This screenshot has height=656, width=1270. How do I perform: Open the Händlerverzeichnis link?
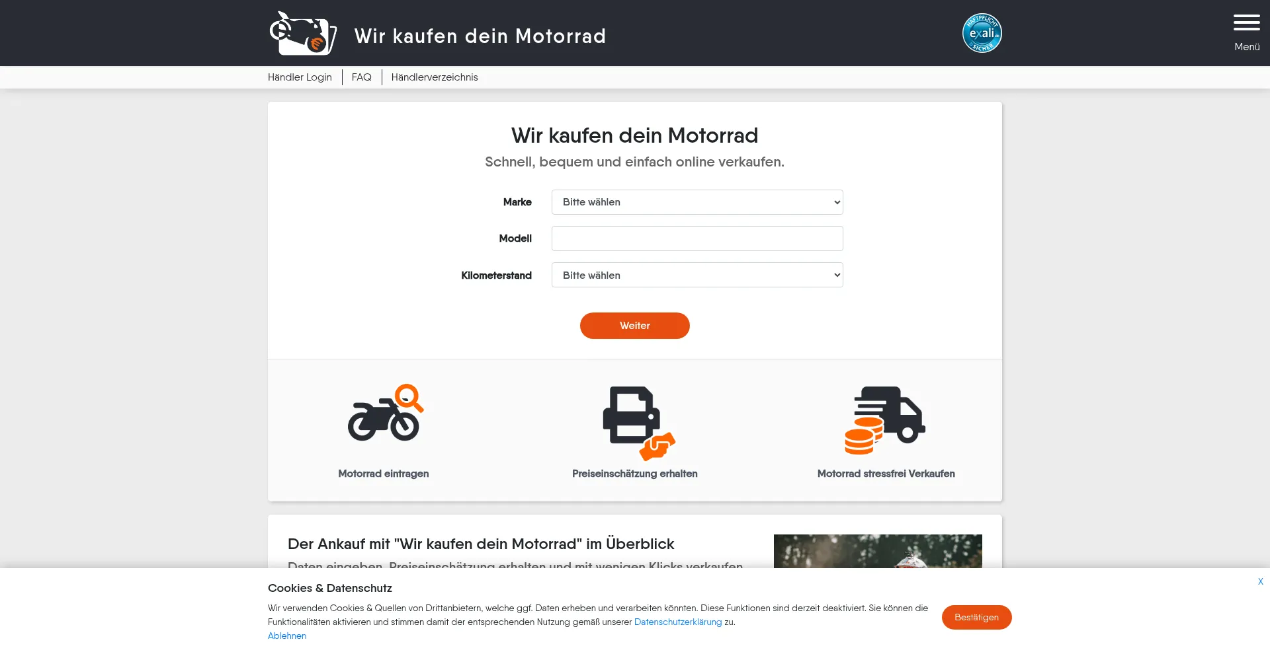435,77
